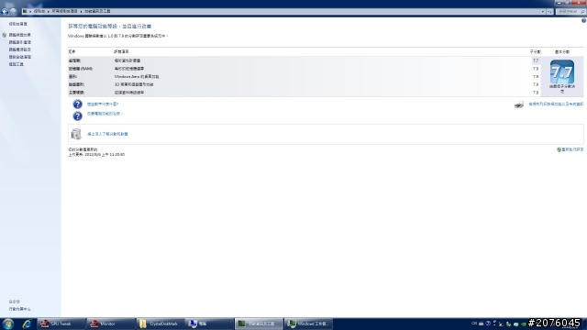The height and width of the screenshot is (330, 587).
Task: Click the Windows Aero graphics description text
Action: (x=137, y=77)
